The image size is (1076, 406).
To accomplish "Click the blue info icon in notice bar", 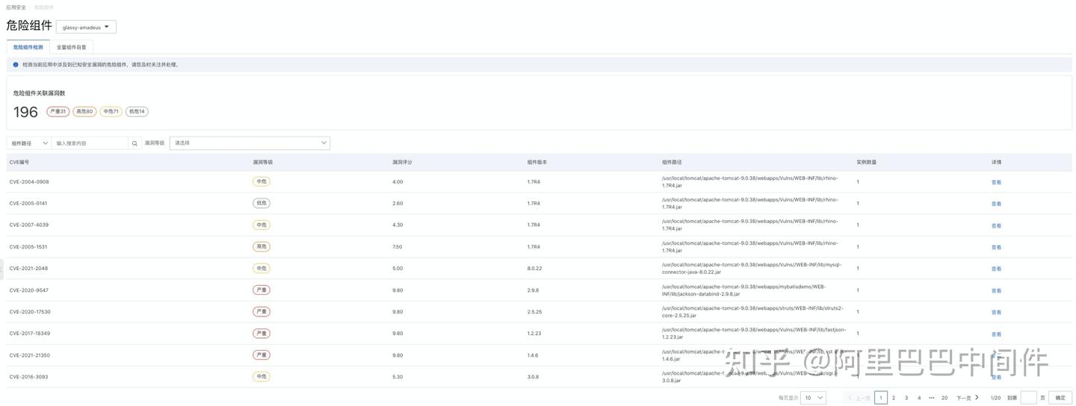I will click(16, 65).
